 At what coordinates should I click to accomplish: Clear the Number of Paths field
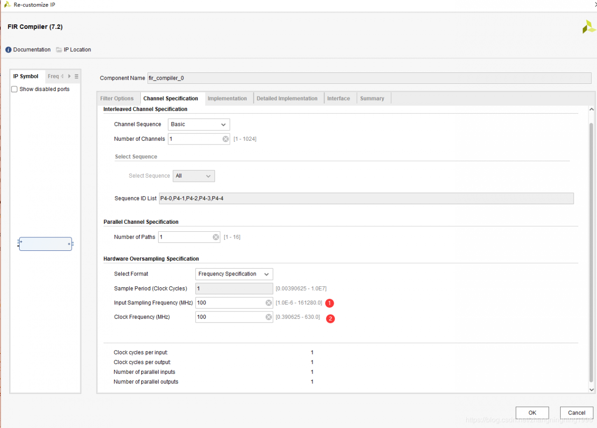point(216,237)
